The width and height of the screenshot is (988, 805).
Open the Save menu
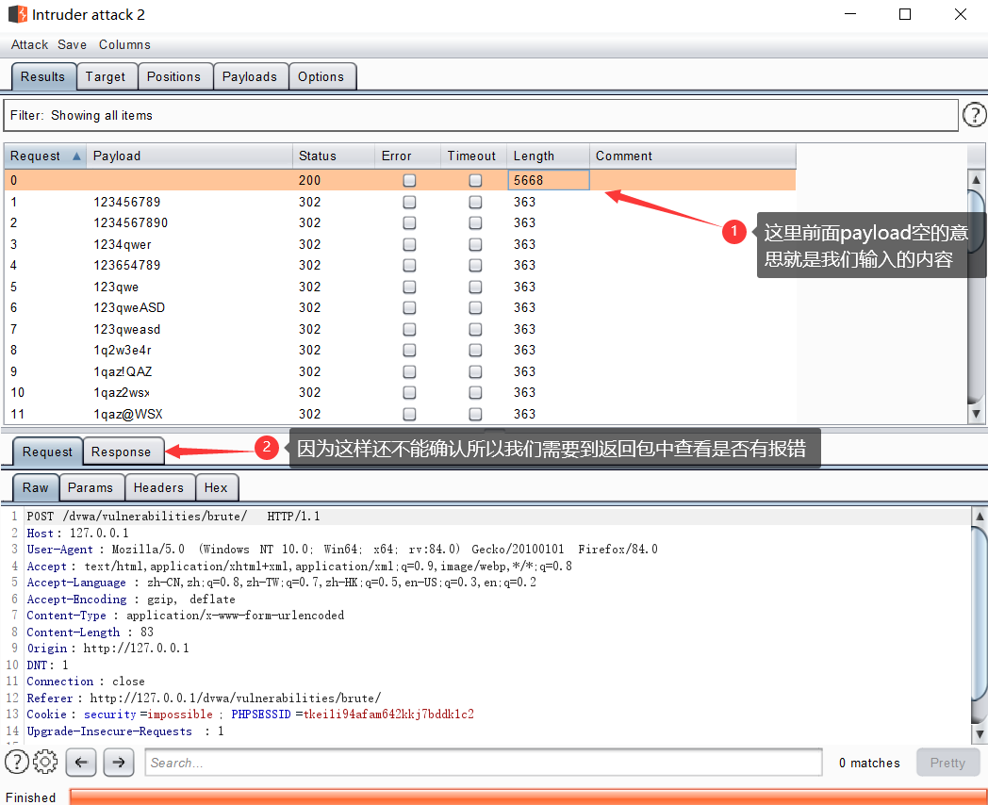coord(72,44)
